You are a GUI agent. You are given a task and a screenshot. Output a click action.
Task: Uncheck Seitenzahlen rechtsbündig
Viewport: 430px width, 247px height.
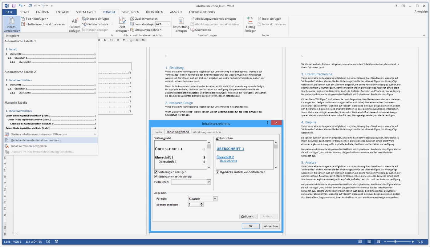[x=156, y=177]
